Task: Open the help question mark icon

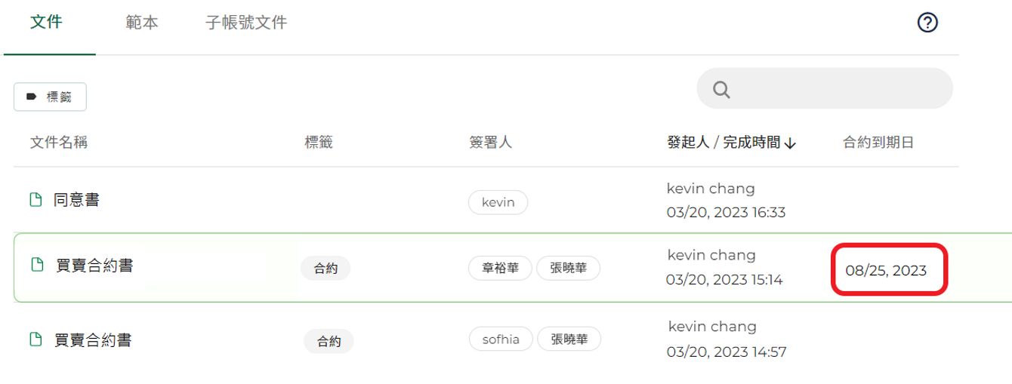Action: point(927,23)
